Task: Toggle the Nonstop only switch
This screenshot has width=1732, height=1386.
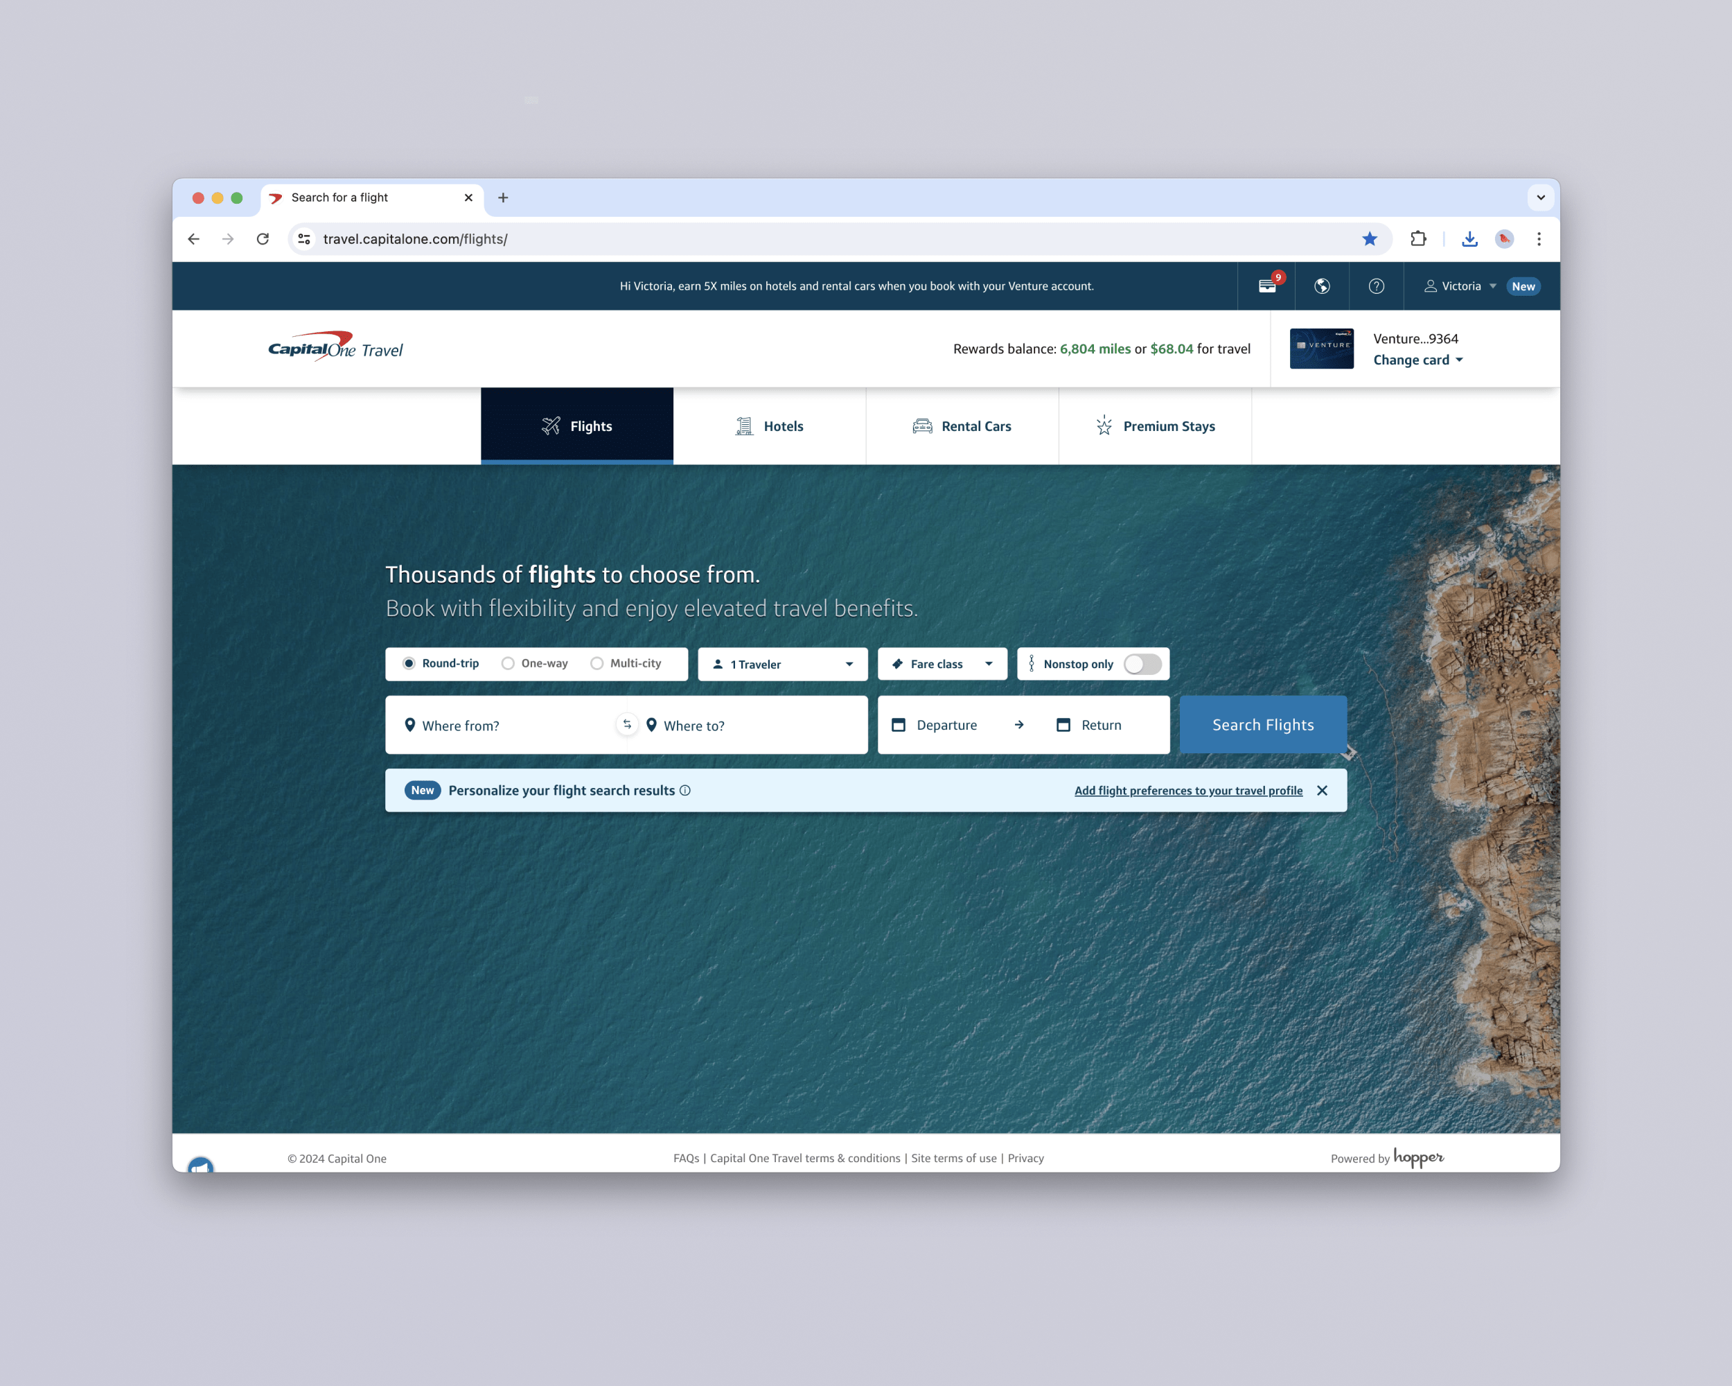Action: 1142,664
